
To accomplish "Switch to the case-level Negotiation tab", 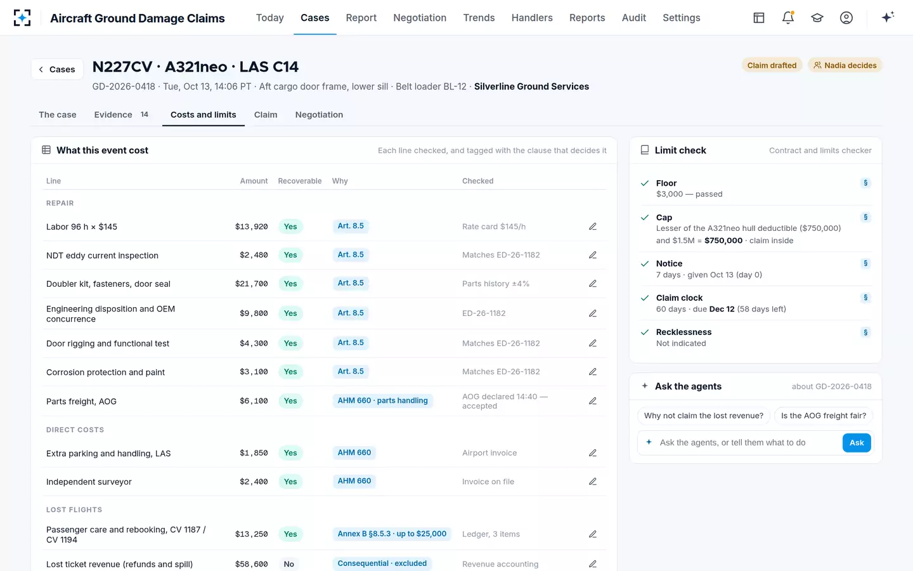I will click(x=319, y=115).
